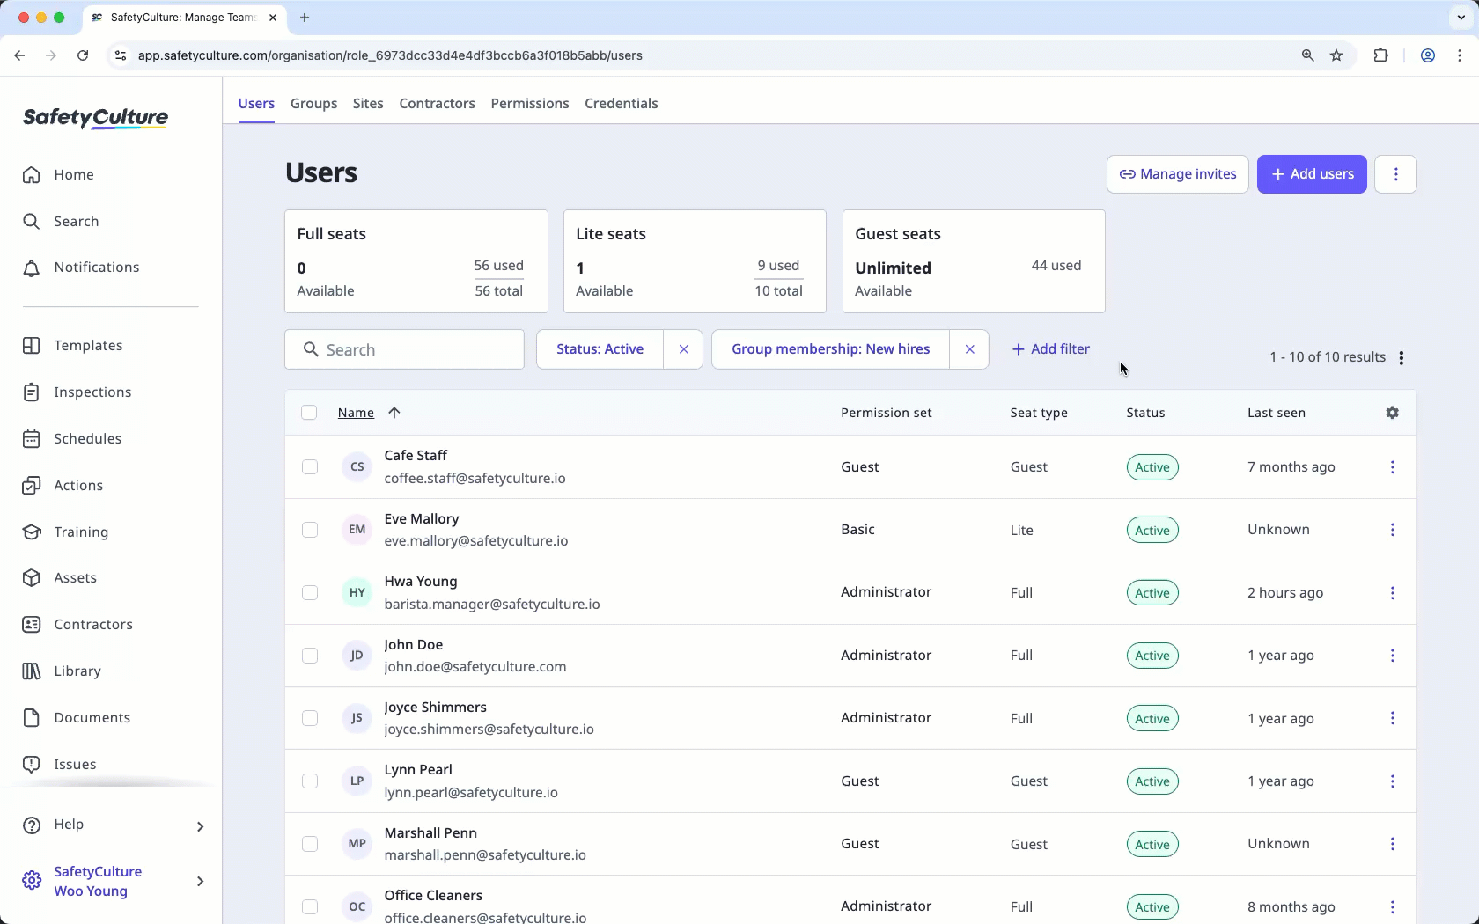This screenshot has height=924, width=1479.
Task: Switch to the Groups tab
Action: tap(314, 104)
